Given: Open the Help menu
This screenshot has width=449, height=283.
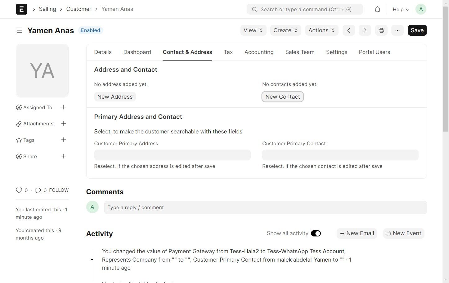Looking at the screenshot, I should [401, 10].
